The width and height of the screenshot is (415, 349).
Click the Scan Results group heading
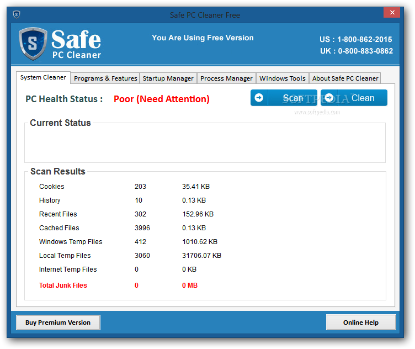(x=58, y=171)
